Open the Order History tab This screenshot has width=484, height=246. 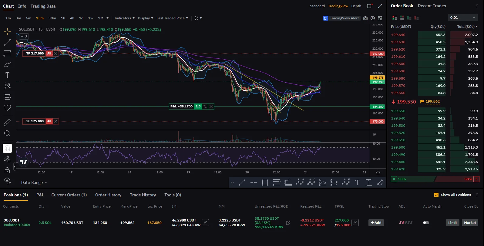tap(108, 195)
